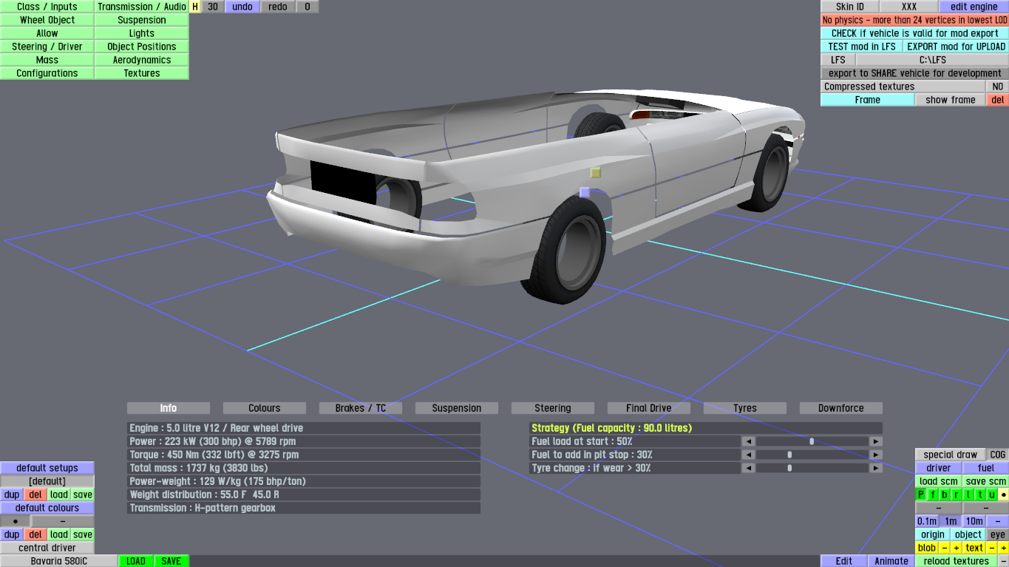This screenshot has width=1009, height=567.
Task: Open the Brakes / TC tab
Action: pyautogui.click(x=361, y=408)
